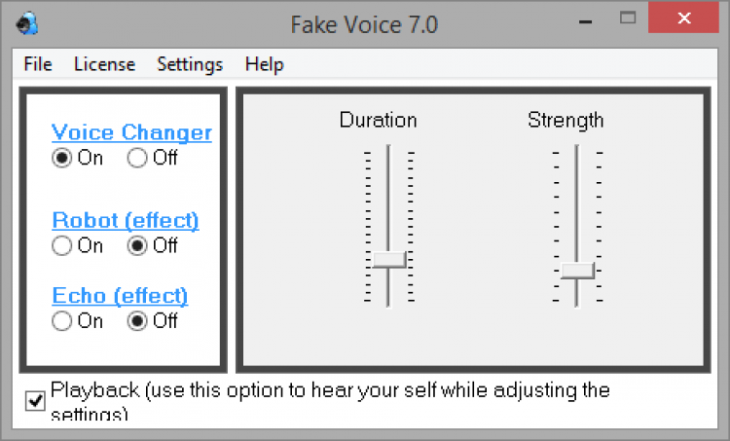This screenshot has width=730, height=441.
Task: Open the File menu
Action: tap(38, 64)
